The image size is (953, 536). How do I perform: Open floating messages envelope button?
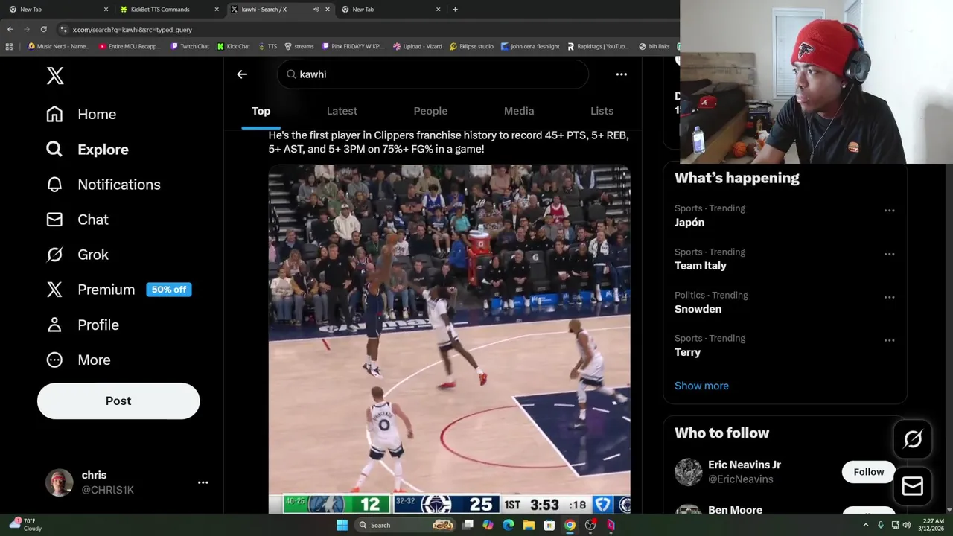(912, 486)
